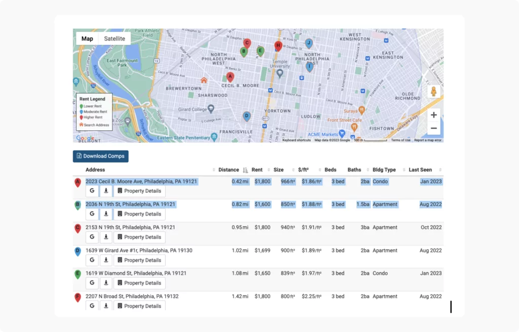Open Google search for 2023 Cecil B. Moore Ave
This screenshot has height=332, width=519.
point(92,191)
